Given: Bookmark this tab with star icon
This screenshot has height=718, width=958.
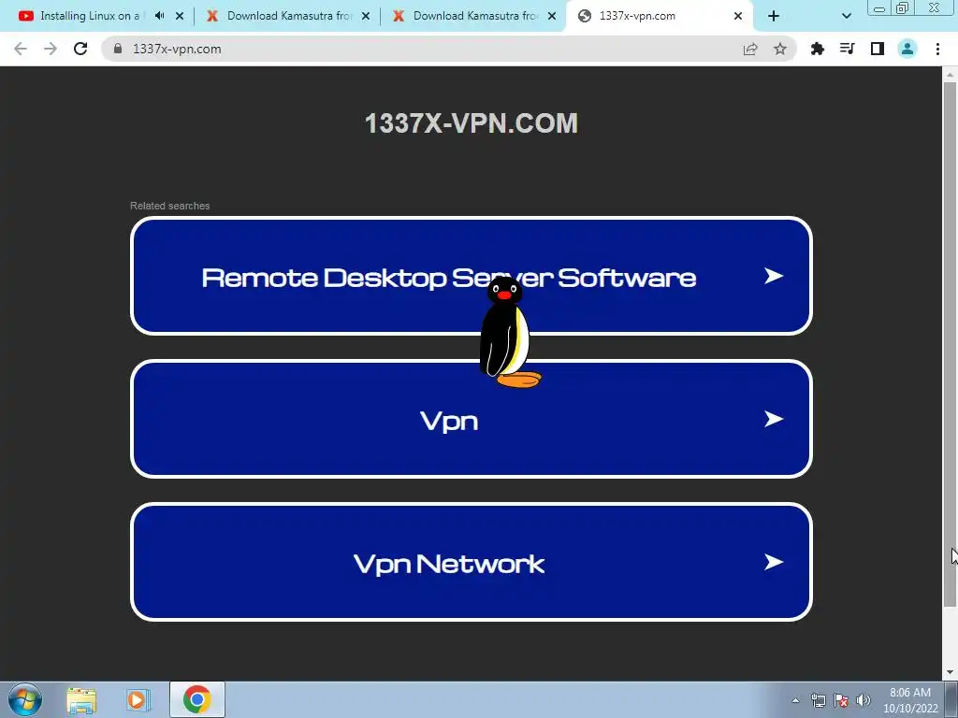Looking at the screenshot, I should click(780, 49).
